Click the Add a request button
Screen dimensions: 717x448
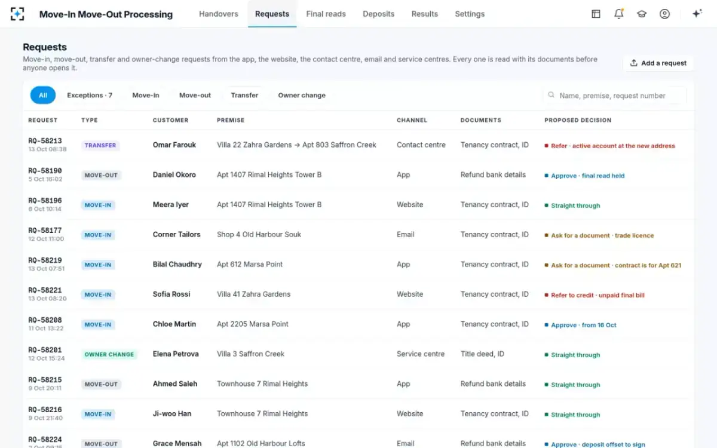[x=658, y=63]
